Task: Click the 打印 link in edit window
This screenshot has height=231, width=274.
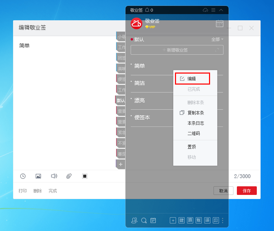Action: click(x=23, y=191)
